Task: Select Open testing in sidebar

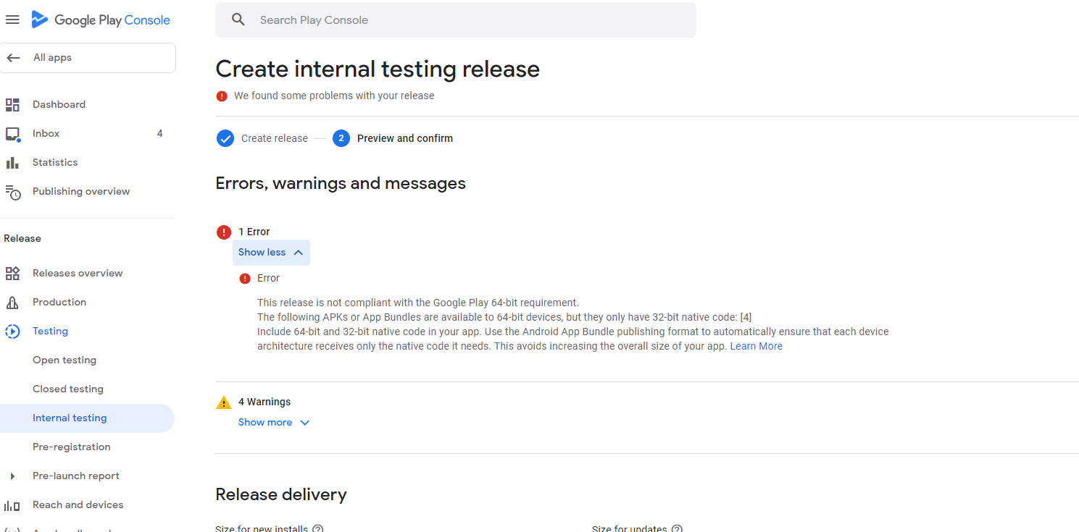Action: click(x=64, y=360)
